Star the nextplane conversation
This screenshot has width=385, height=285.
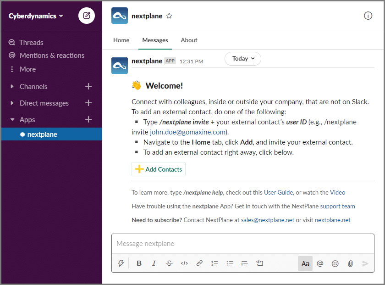169,16
